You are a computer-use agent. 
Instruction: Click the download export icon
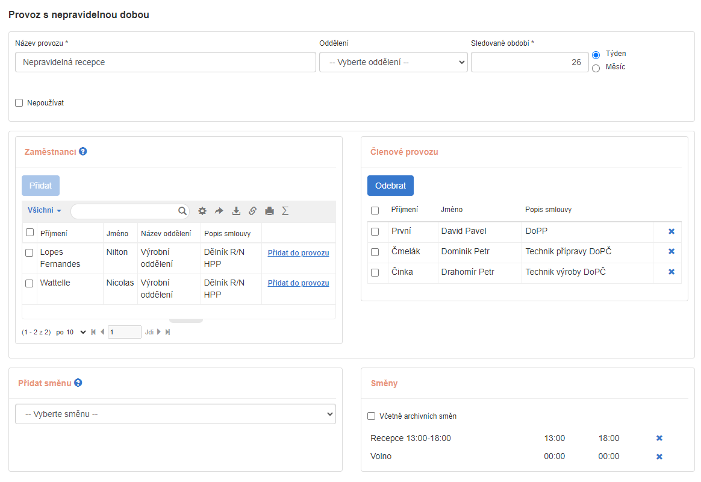(x=236, y=211)
